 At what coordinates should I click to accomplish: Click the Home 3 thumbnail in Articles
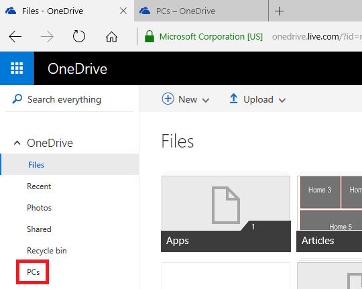pyautogui.click(x=320, y=192)
